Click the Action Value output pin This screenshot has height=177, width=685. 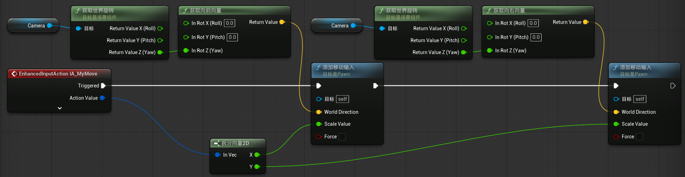click(102, 98)
